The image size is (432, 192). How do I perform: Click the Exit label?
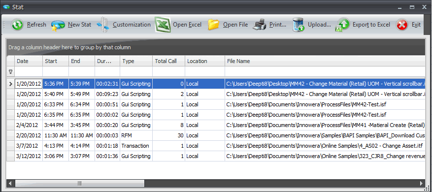416,25
